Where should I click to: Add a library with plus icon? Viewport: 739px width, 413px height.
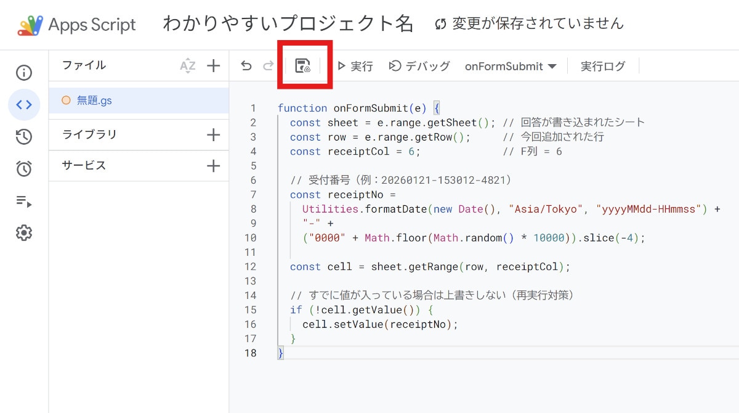click(x=213, y=135)
